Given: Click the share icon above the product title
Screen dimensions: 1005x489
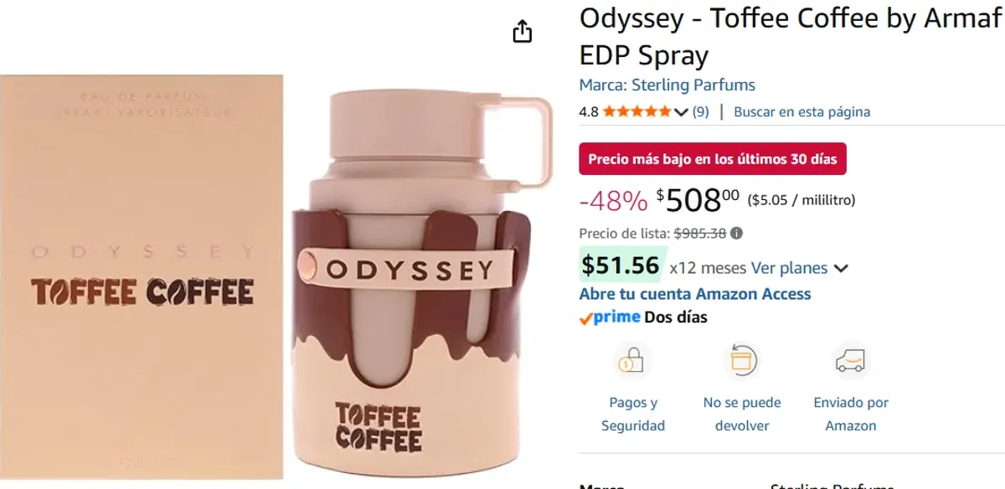Looking at the screenshot, I should (x=523, y=30).
